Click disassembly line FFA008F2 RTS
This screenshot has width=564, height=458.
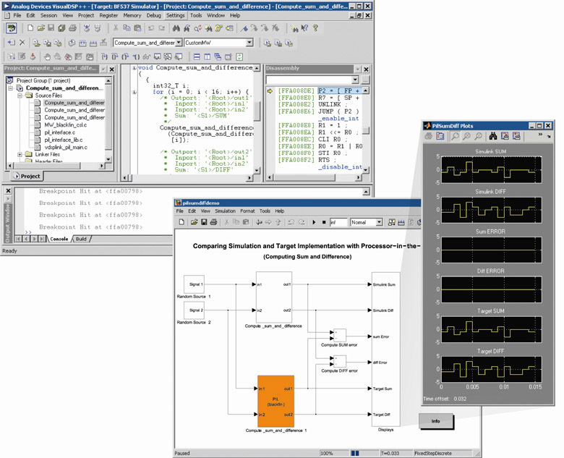pyautogui.click(x=307, y=160)
